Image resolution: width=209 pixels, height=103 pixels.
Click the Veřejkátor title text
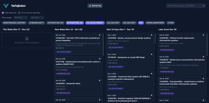(19, 6)
